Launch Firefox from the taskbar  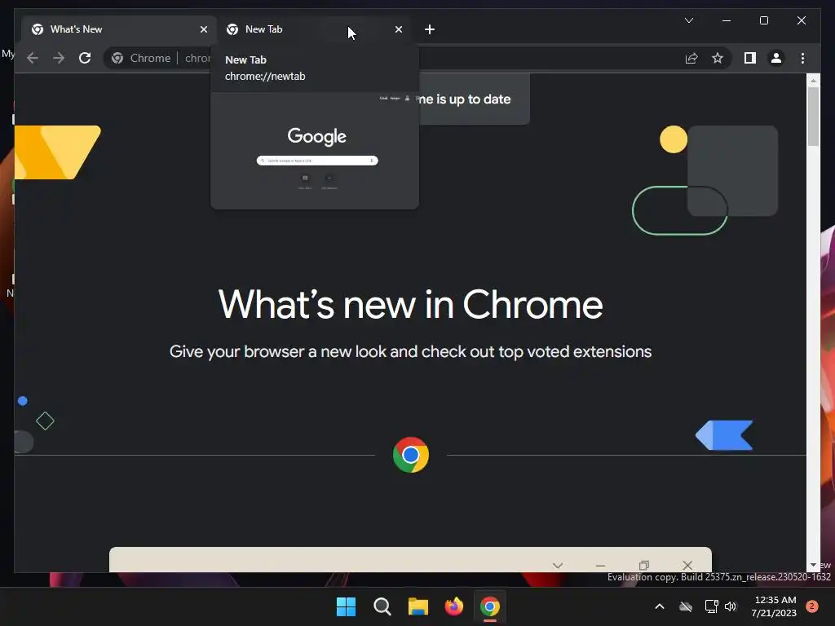453,606
